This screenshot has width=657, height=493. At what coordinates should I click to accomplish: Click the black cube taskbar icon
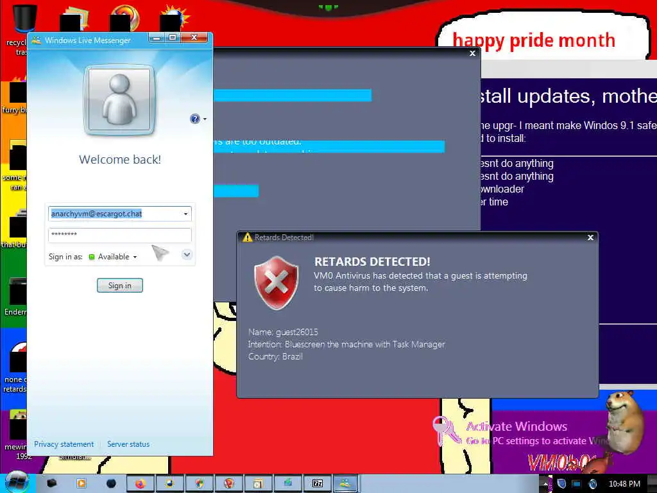(51, 483)
